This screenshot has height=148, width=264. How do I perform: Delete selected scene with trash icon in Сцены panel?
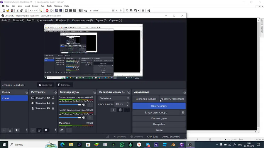click(10, 130)
